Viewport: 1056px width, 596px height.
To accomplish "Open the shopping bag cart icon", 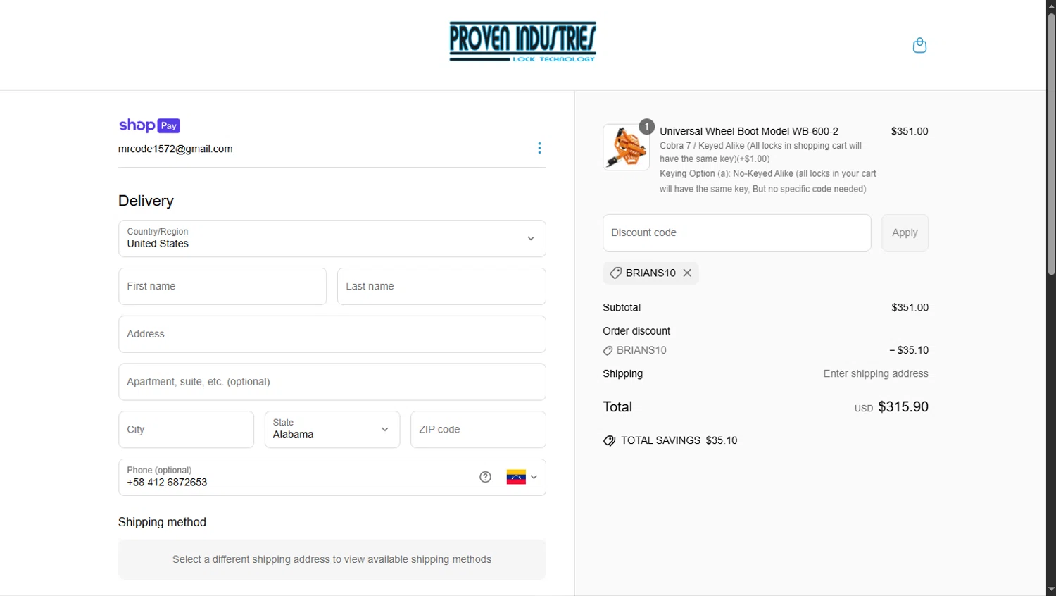I will pos(919,45).
